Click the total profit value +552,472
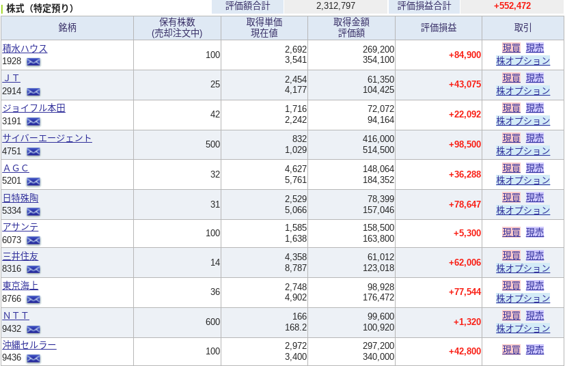Image resolution: width=565 pixels, height=366 pixels. pyautogui.click(x=512, y=5)
